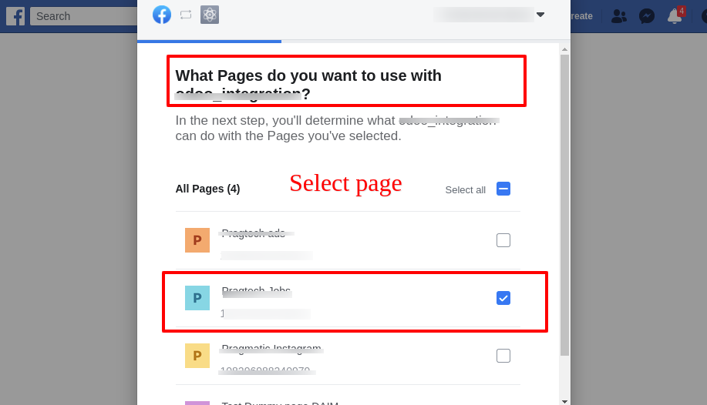Click the Facebook home logo in top bar

[x=15, y=16]
